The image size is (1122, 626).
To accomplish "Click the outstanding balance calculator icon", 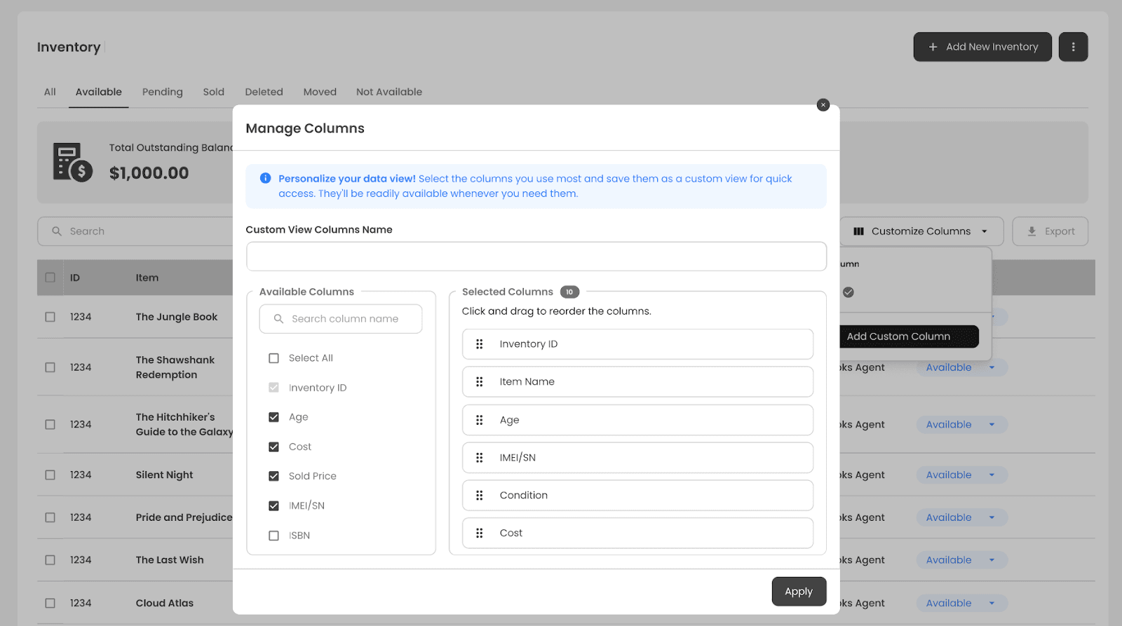I will tap(73, 163).
